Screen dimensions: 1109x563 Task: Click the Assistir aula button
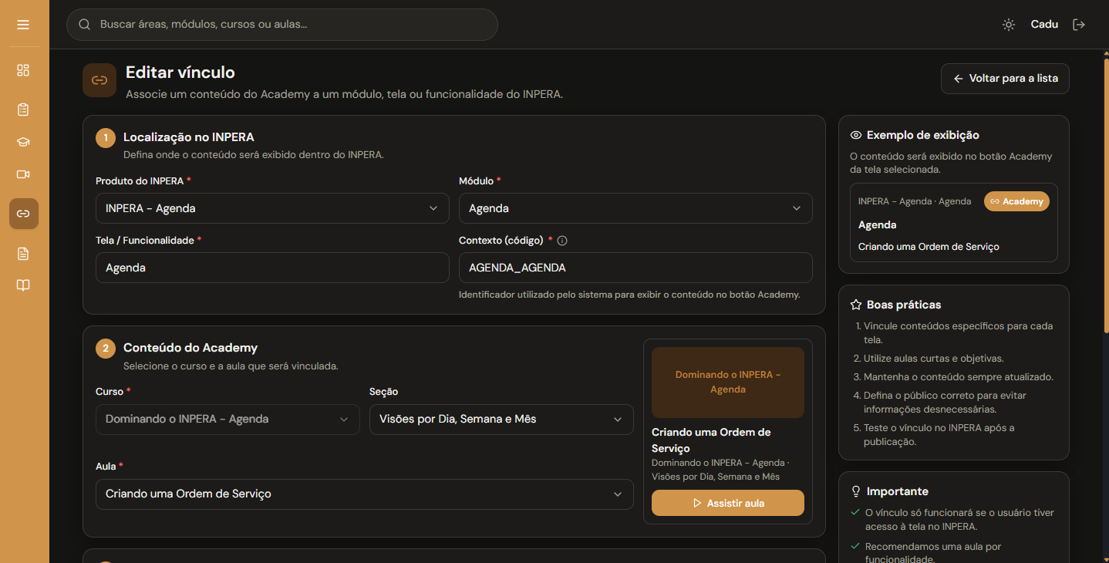(728, 503)
